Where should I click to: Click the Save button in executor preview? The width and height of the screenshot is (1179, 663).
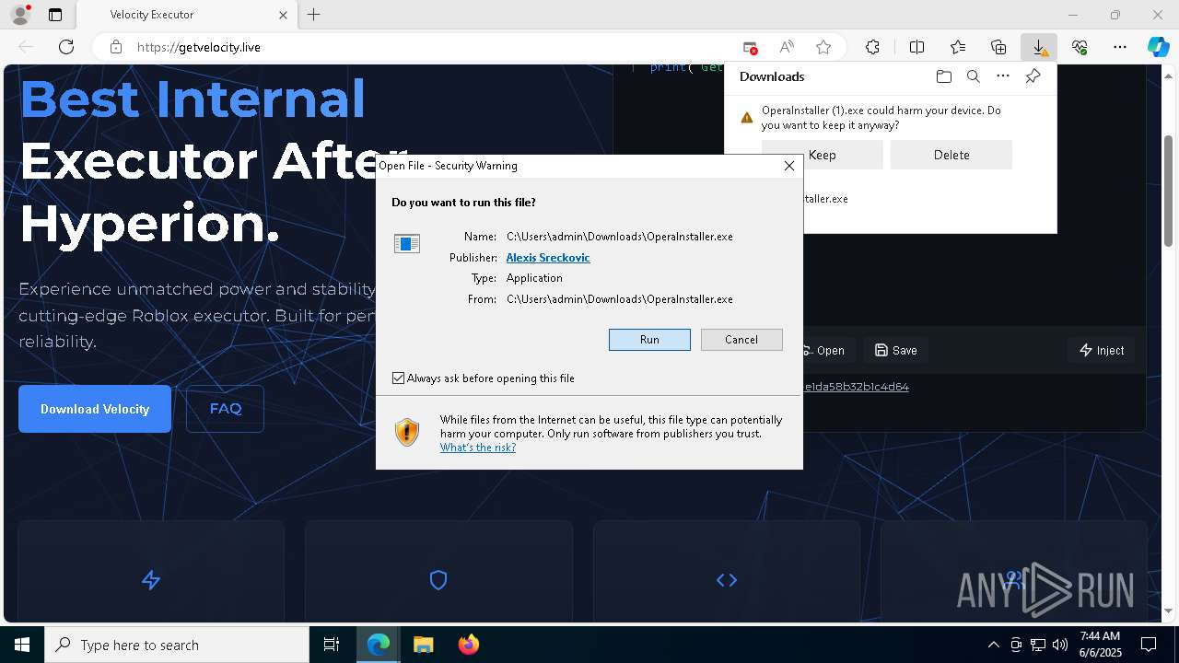[896, 350]
